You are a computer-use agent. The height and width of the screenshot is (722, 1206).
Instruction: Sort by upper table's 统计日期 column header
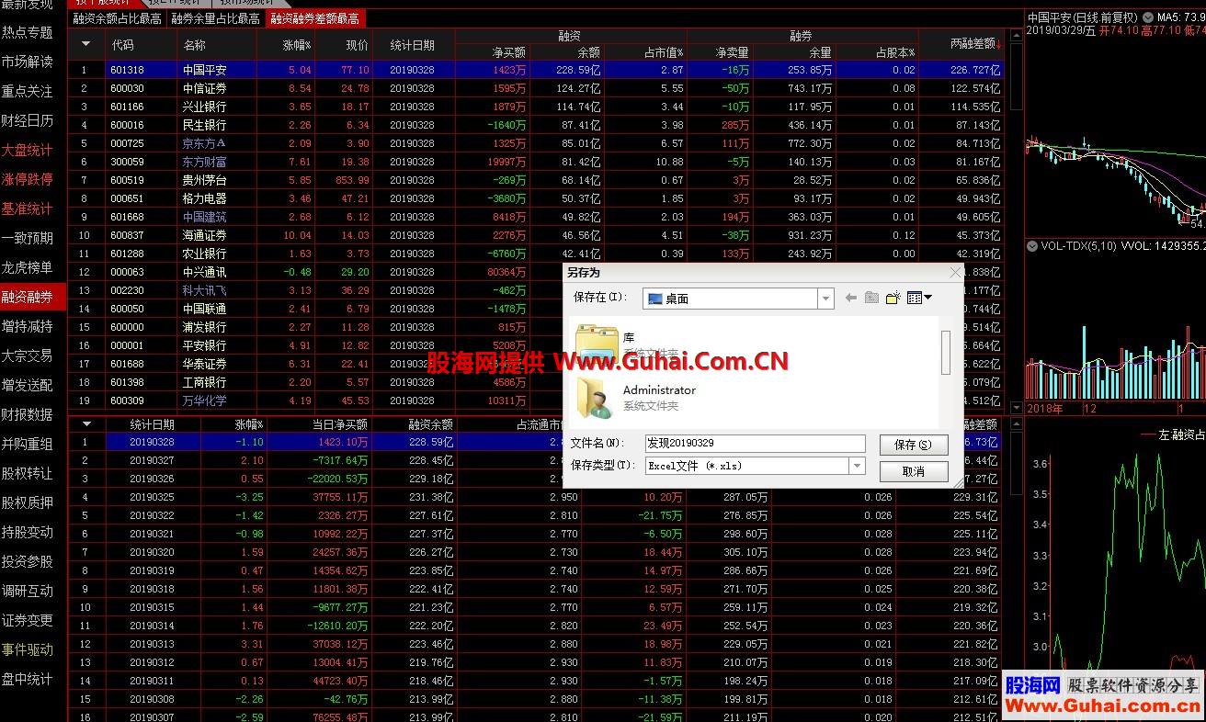[x=412, y=44]
